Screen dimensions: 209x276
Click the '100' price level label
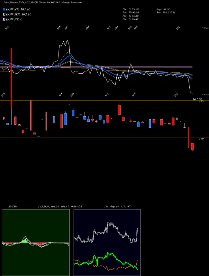click(201, 139)
